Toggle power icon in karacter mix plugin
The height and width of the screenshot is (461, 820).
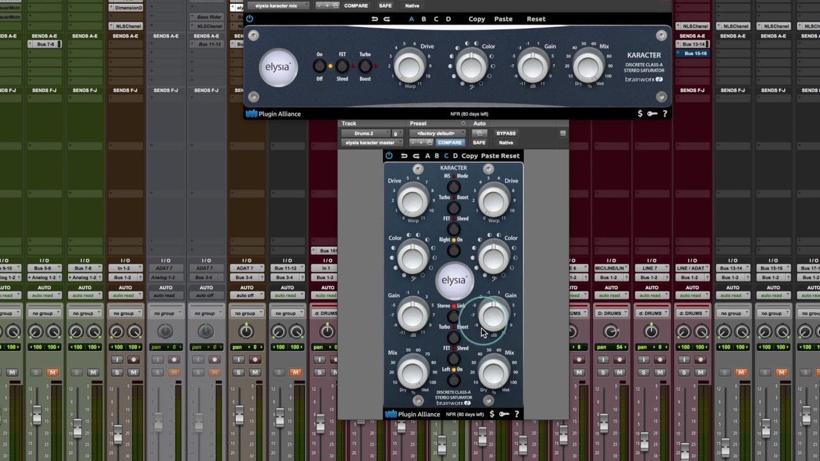point(250,19)
